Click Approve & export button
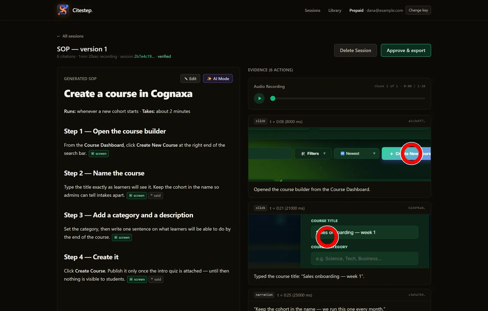Image resolution: width=488 pixels, height=311 pixels. tap(406, 51)
